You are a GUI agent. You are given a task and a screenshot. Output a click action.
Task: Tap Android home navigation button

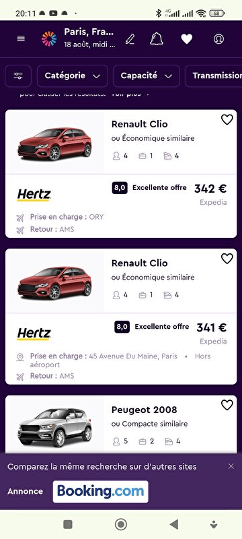[x=120, y=524]
